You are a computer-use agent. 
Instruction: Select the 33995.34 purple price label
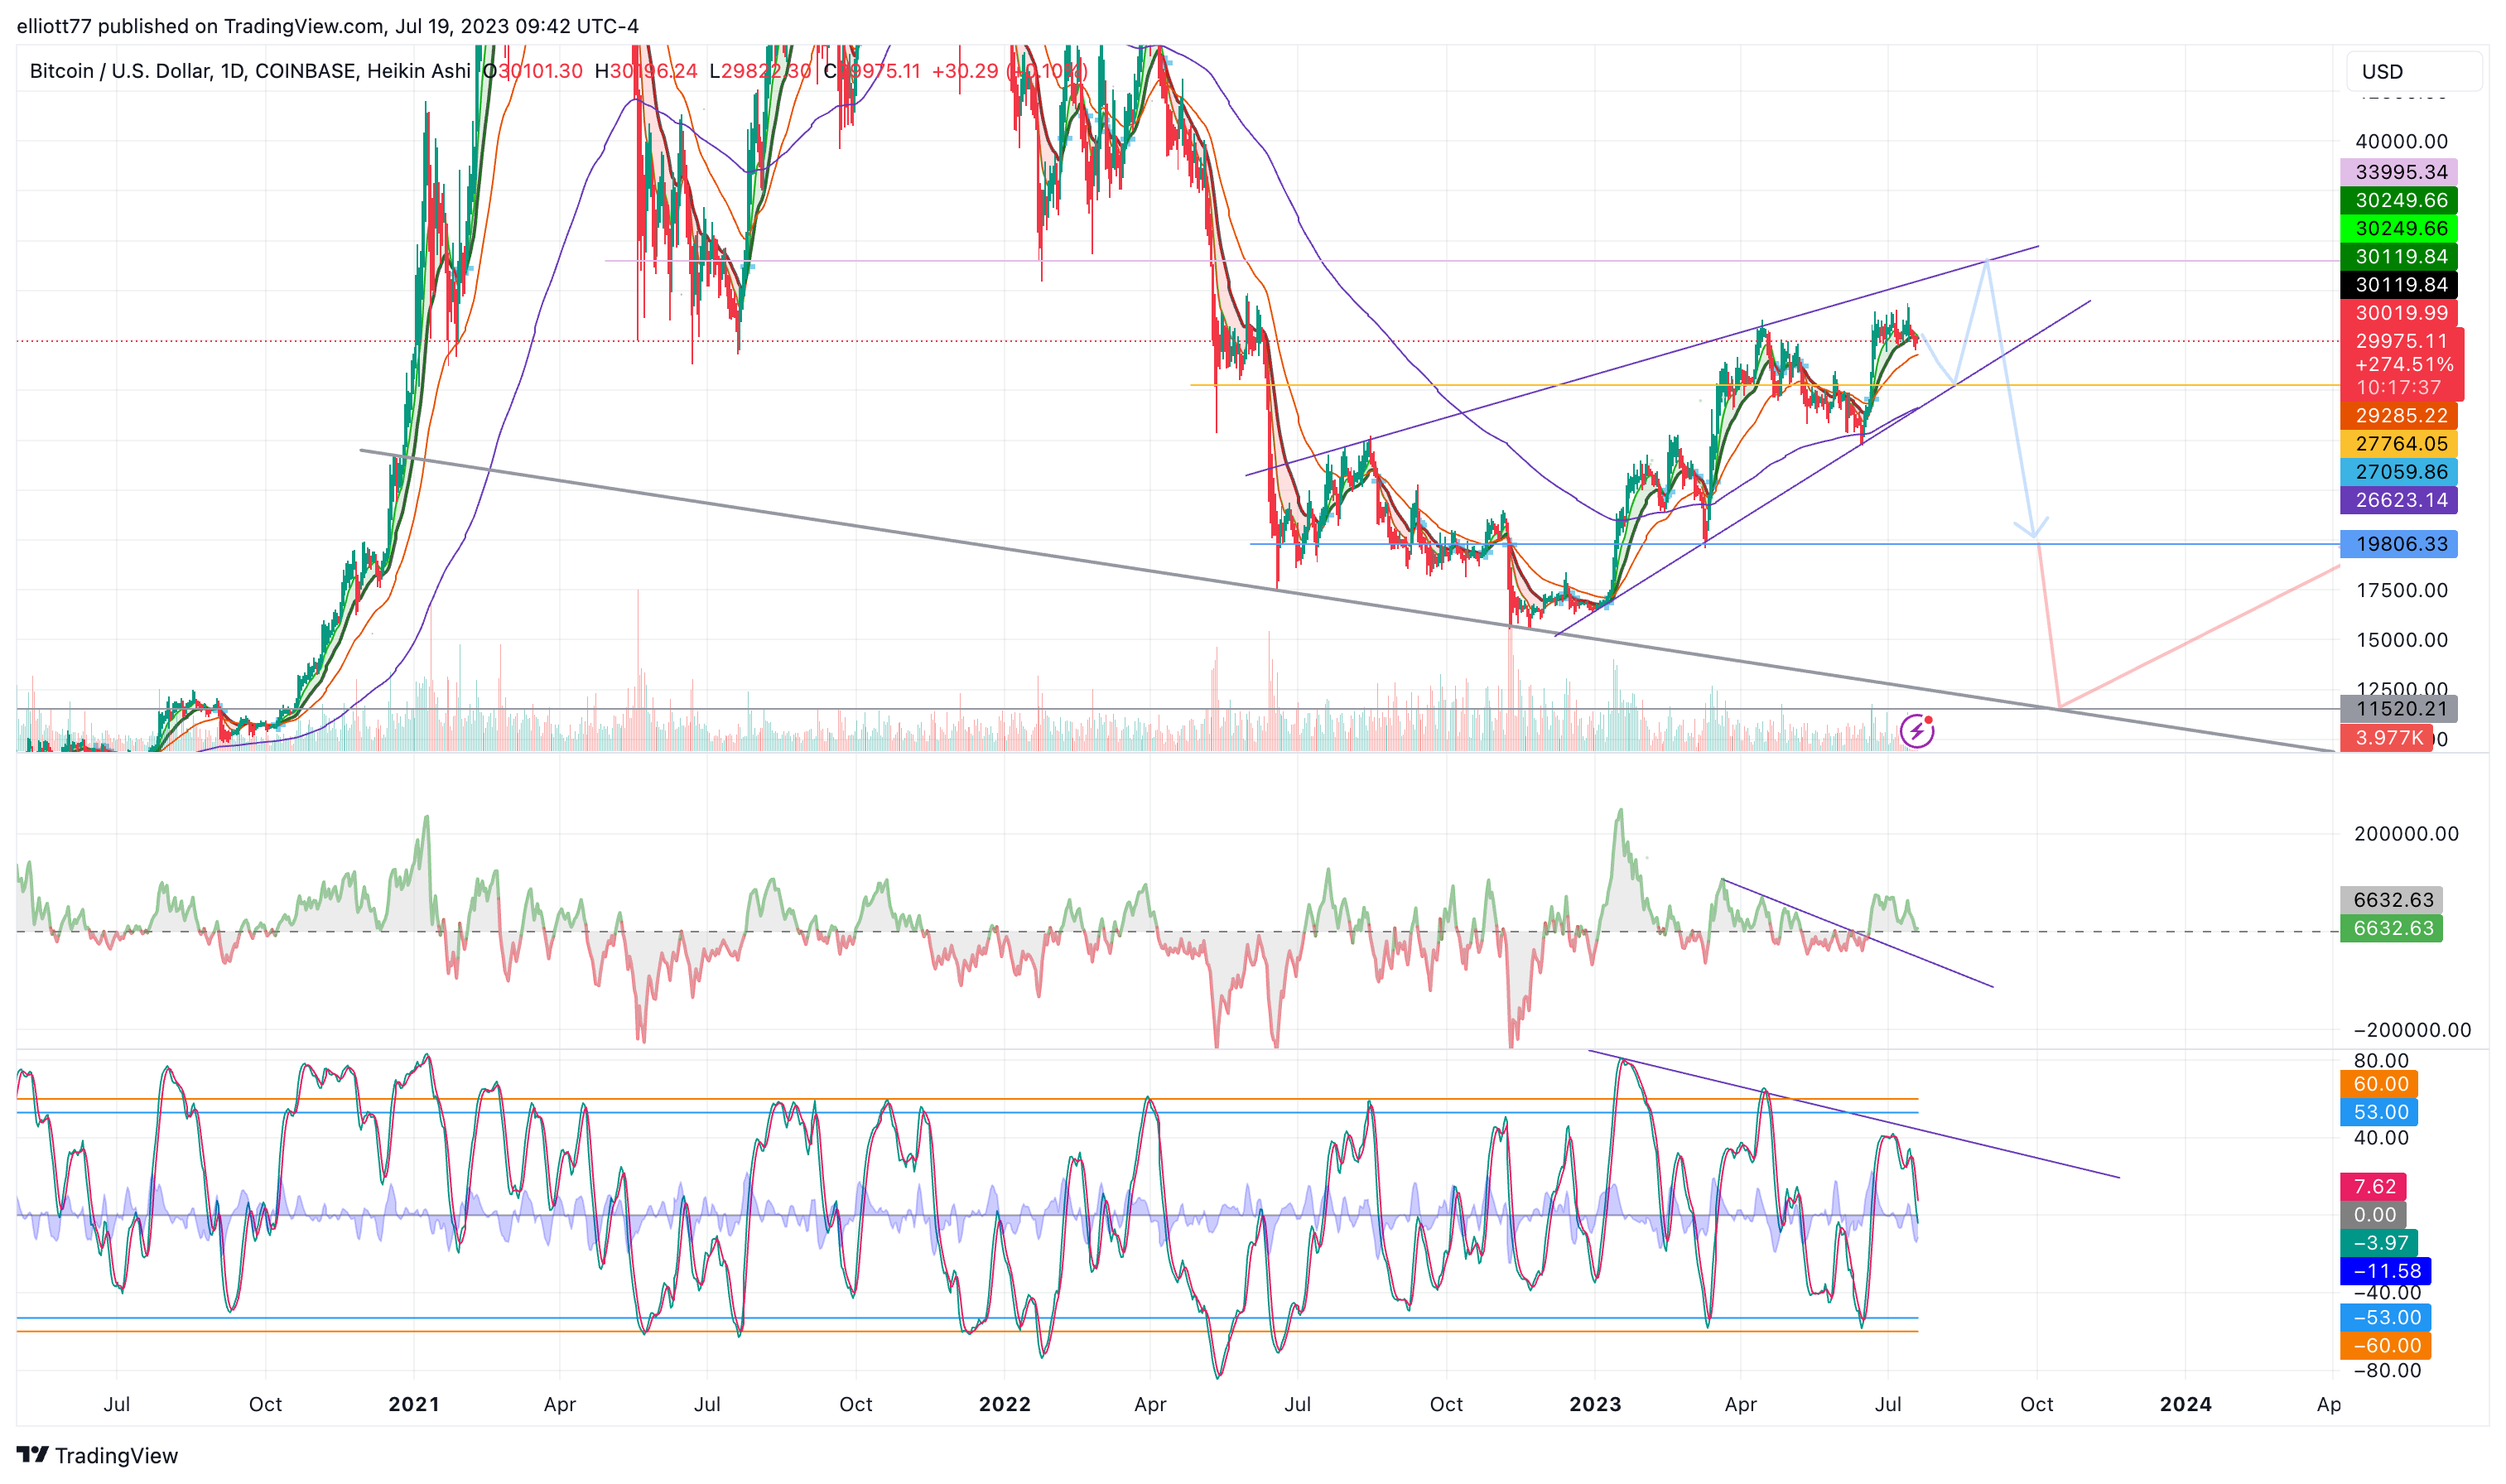[x=2398, y=172]
